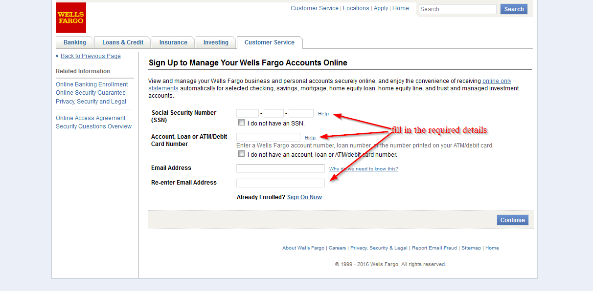The height and width of the screenshot is (291, 593).
Task: Focus the Email Address field
Action: (280, 168)
